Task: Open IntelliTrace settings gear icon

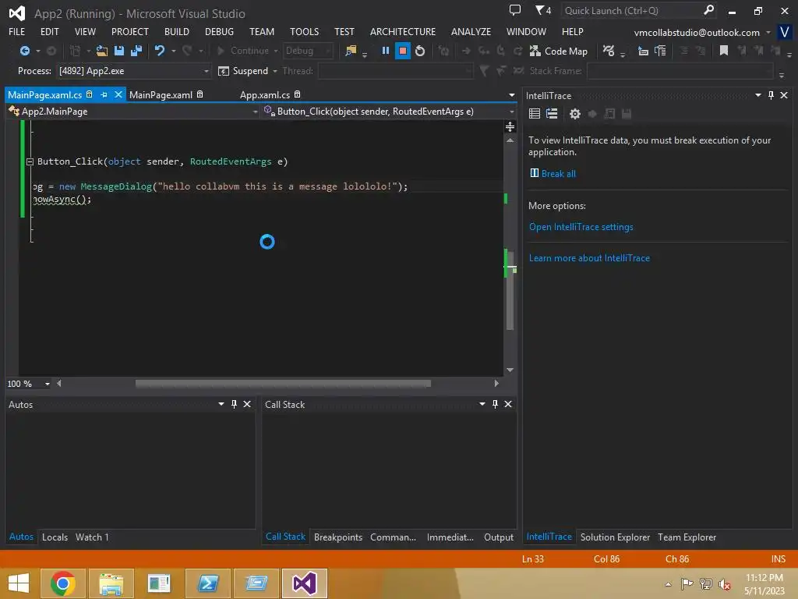Action: pos(574,114)
